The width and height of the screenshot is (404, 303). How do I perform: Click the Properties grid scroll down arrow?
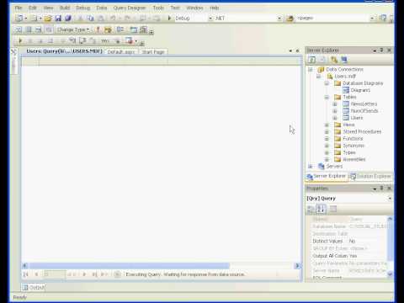tap(390, 274)
